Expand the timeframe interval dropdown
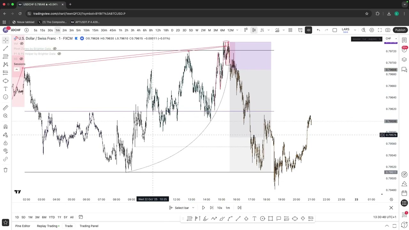This screenshot has height=230, width=409. pyautogui.click(x=237, y=30)
